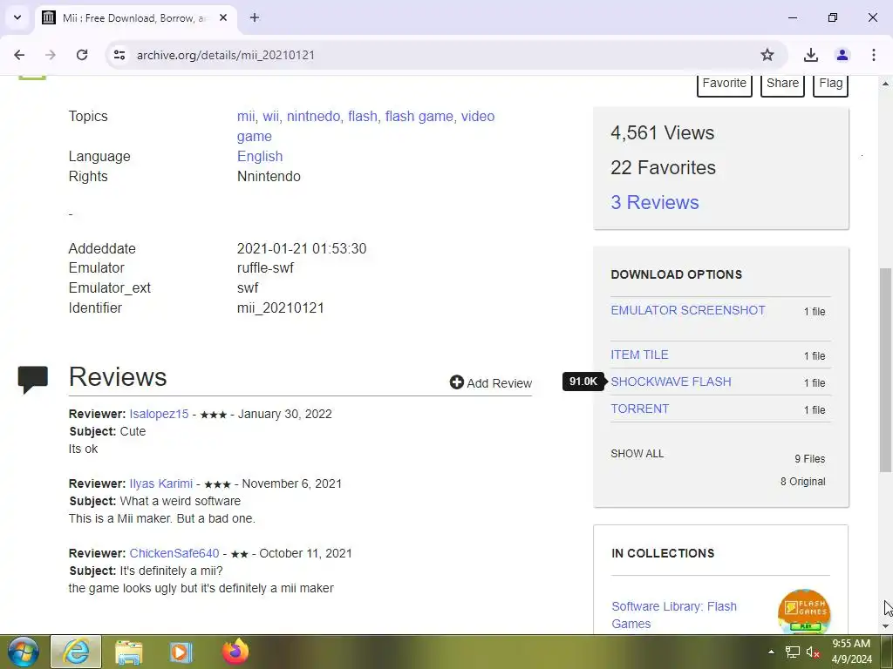The height and width of the screenshot is (669, 893).
Task: Bookmark this page with the star
Action: click(x=767, y=55)
